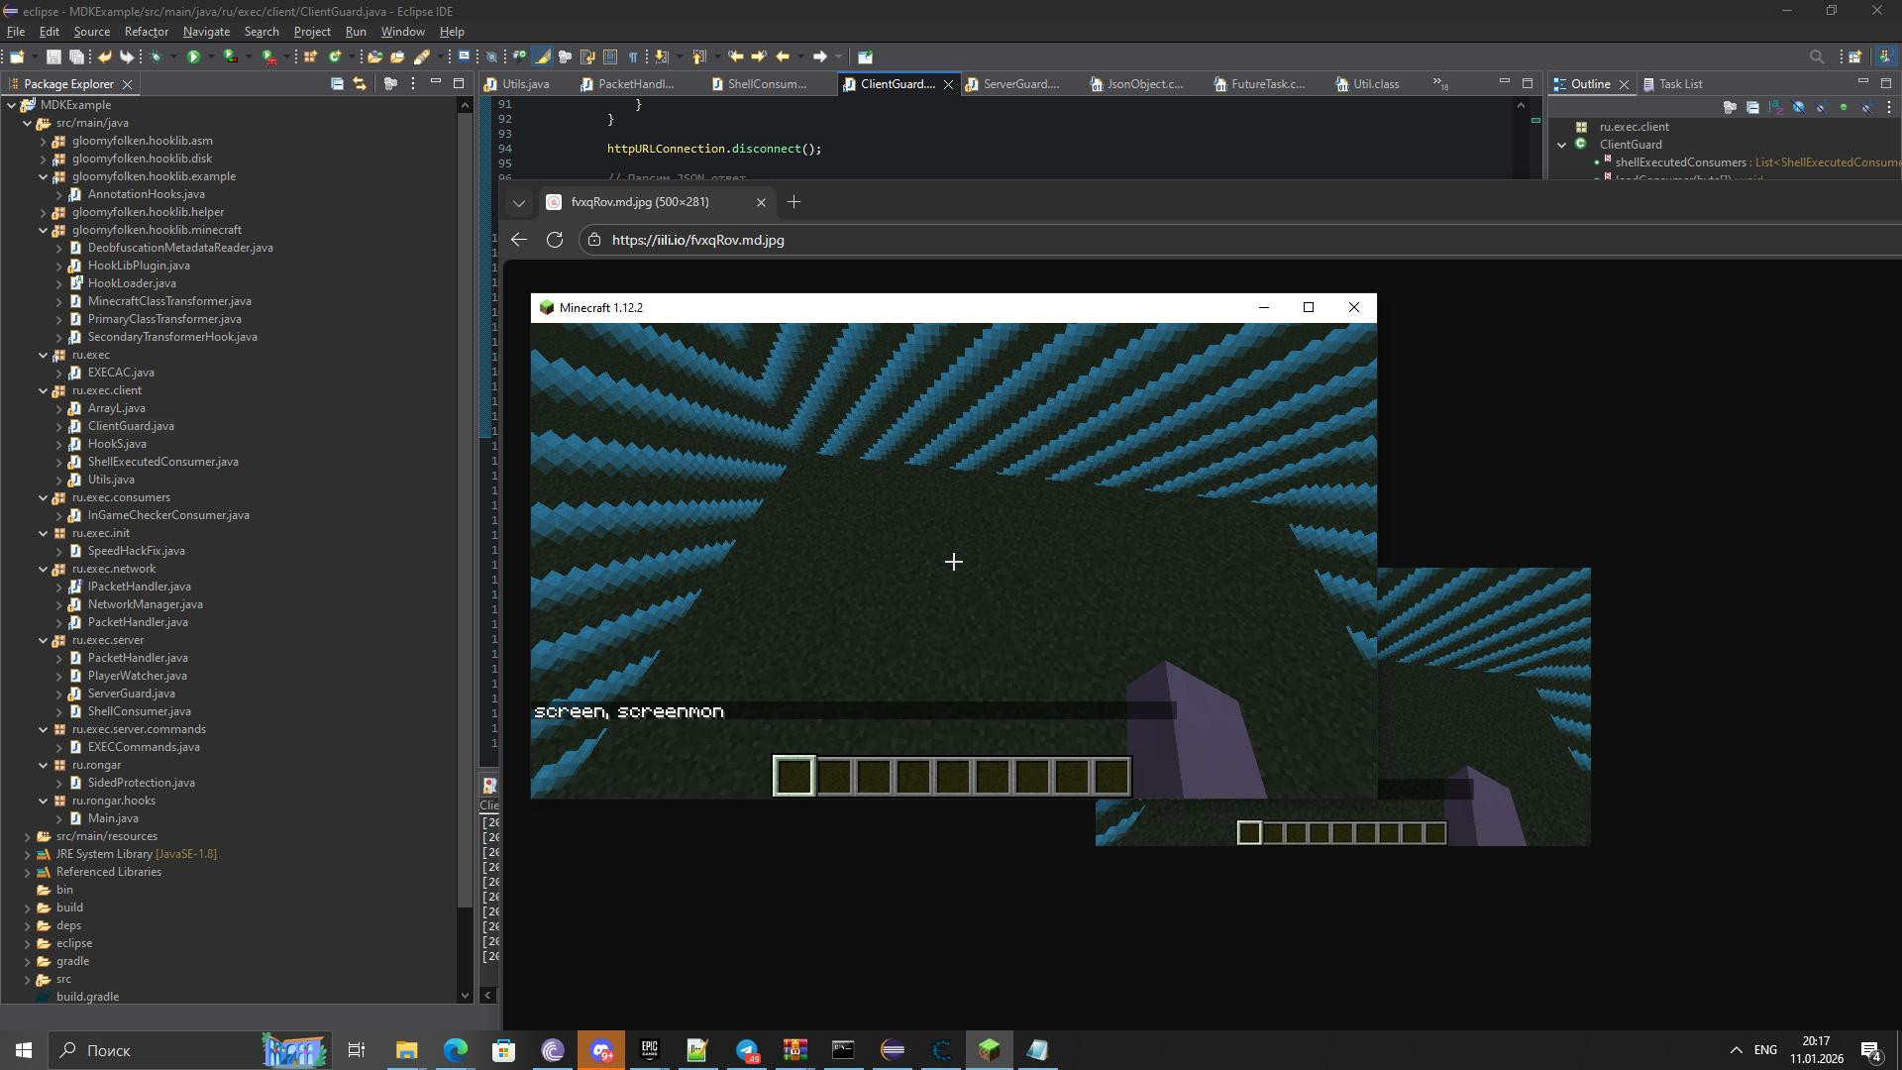Screen dimensions: 1902x1070
Task: Collapse the ClientGuard class in Outline
Action: 1562,145
